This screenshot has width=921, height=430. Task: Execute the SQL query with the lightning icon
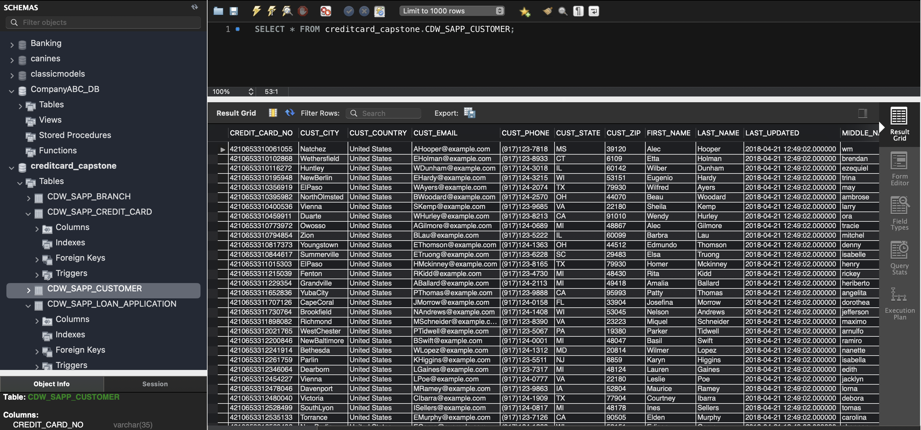coord(256,11)
